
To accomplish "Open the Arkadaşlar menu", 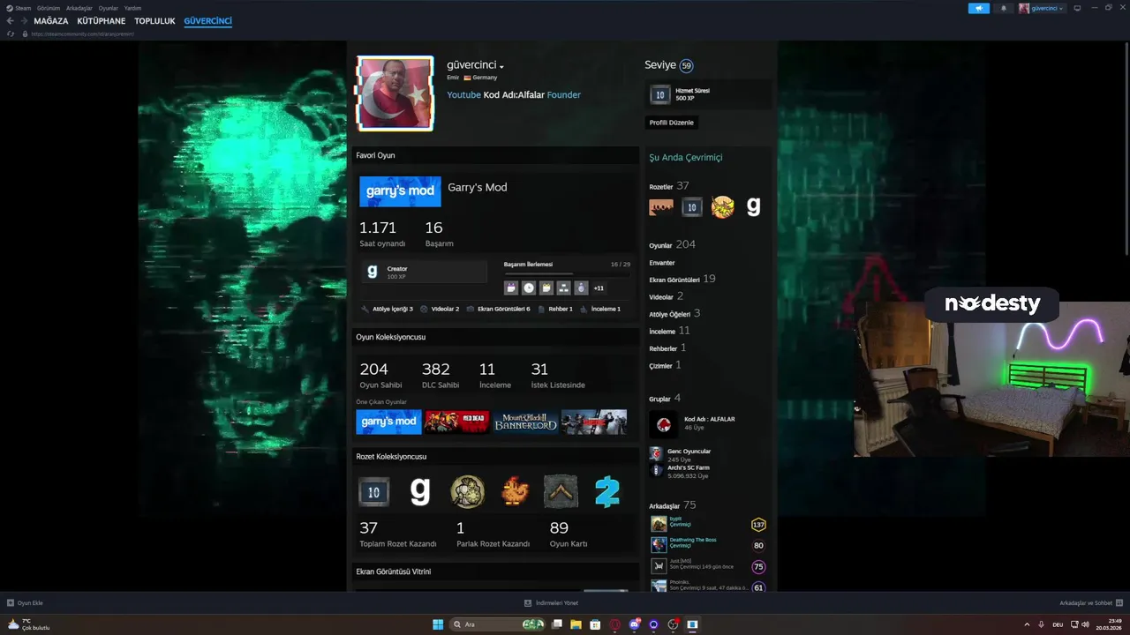I will click(x=79, y=8).
